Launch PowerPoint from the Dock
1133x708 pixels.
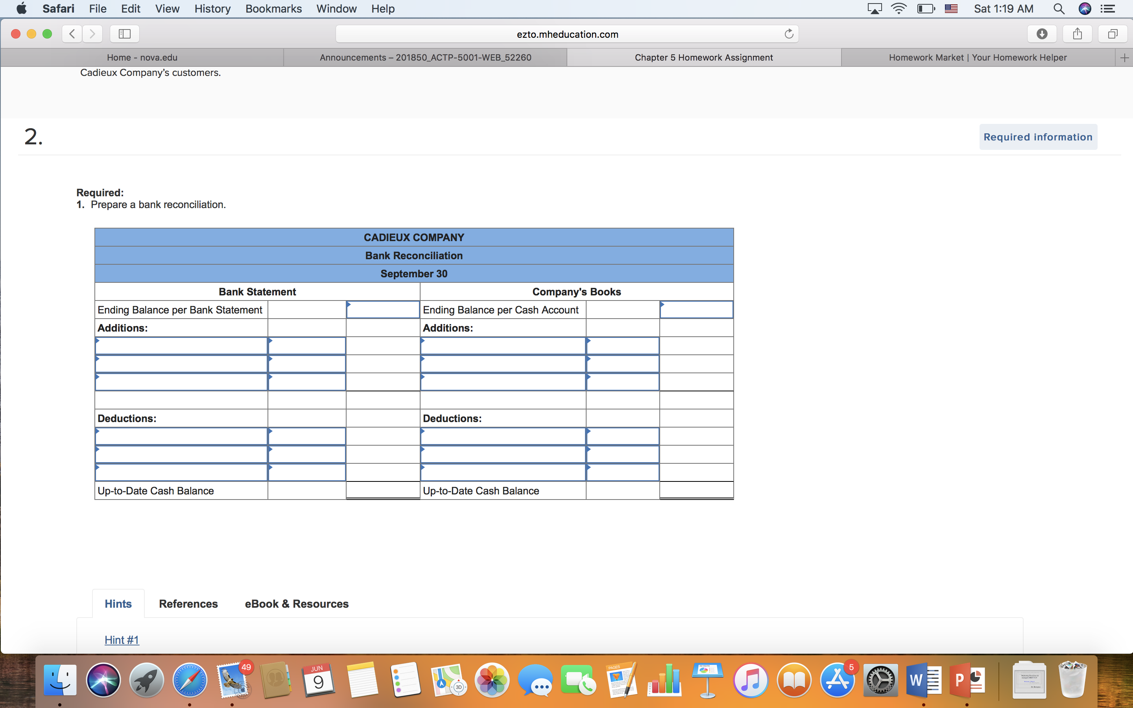tap(967, 680)
